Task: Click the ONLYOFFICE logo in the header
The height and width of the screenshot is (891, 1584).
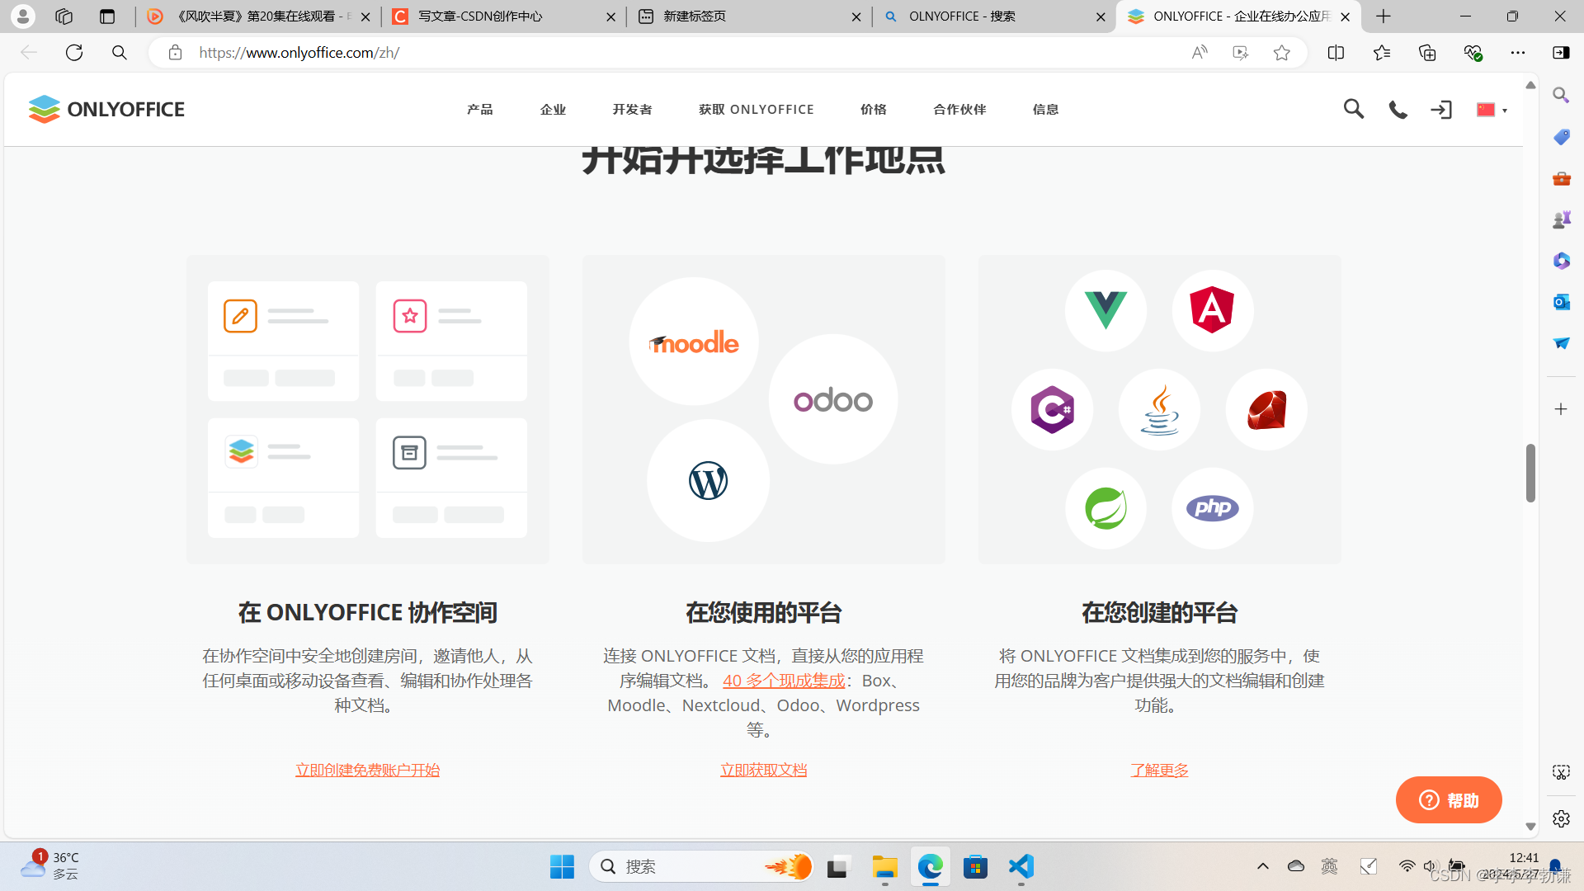Action: click(106, 109)
